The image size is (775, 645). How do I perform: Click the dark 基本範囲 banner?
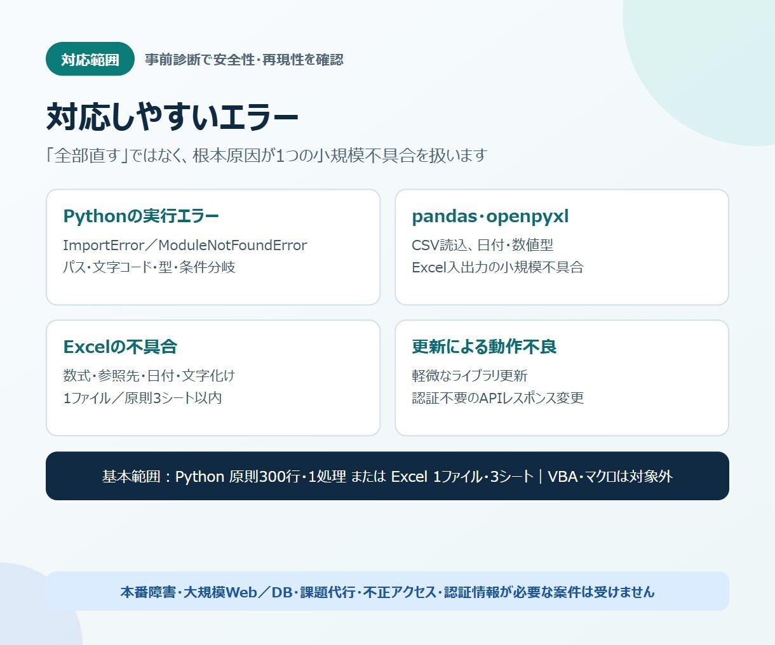coord(387,476)
